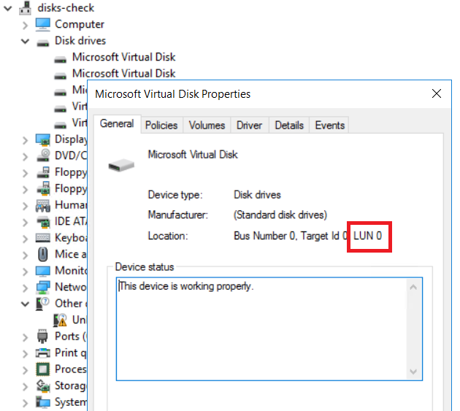Click Device status scroll up arrow
Image resolution: width=460 pixels, height=411 pixels.
[413, 287]
